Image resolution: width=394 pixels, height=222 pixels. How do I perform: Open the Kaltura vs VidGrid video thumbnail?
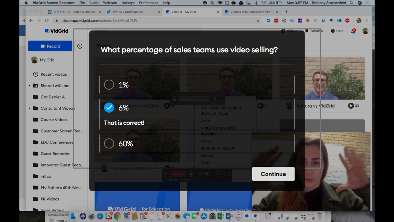(322, 78)
